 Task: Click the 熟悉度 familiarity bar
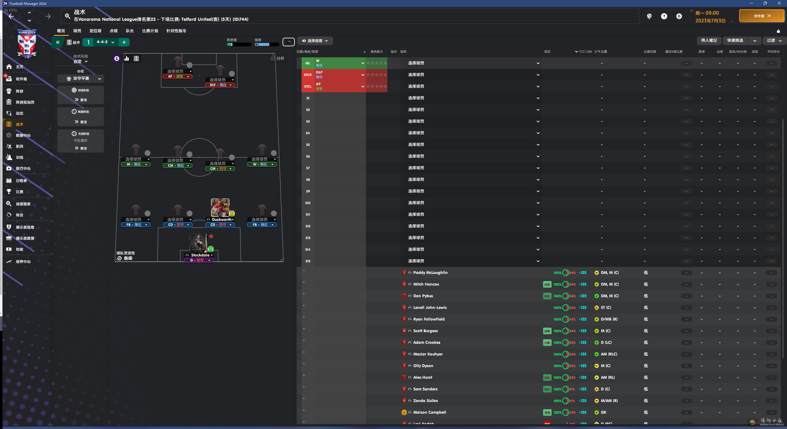tap(239, 44)
